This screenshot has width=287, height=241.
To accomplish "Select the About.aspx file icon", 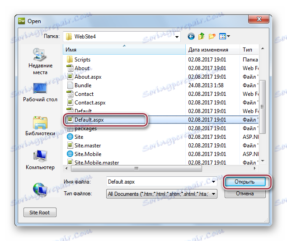I will [x=70, y=77].
